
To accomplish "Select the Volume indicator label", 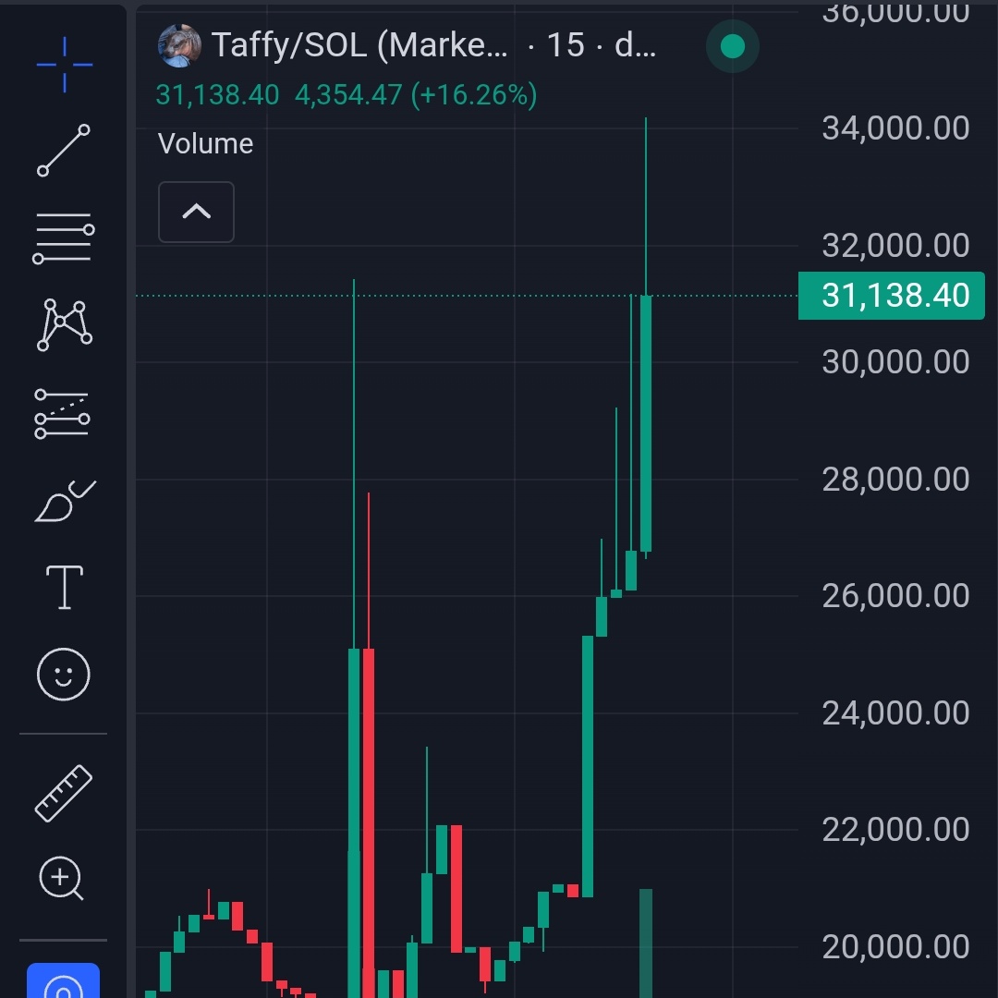I will click(x=205, y=144).
